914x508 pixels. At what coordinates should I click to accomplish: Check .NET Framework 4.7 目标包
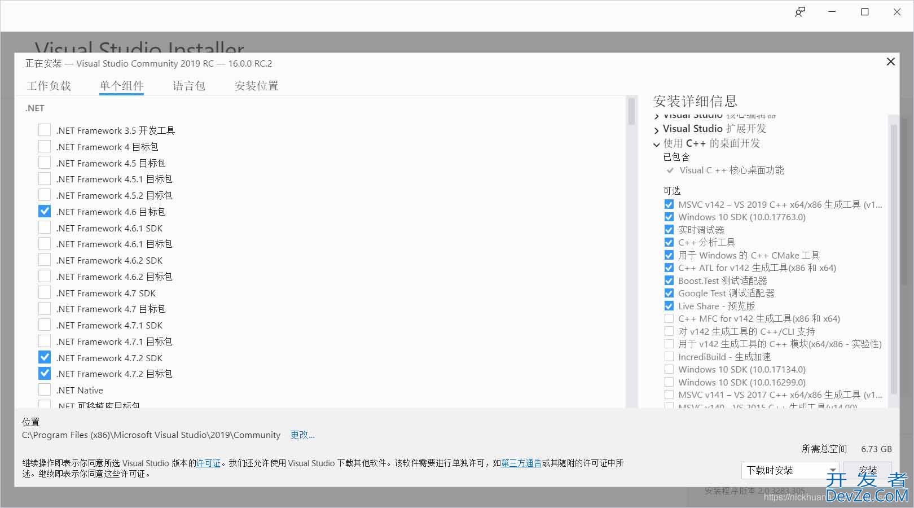45,309
